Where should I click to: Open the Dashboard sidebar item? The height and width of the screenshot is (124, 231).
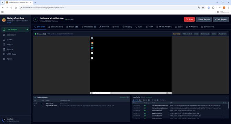click(15, 35)
